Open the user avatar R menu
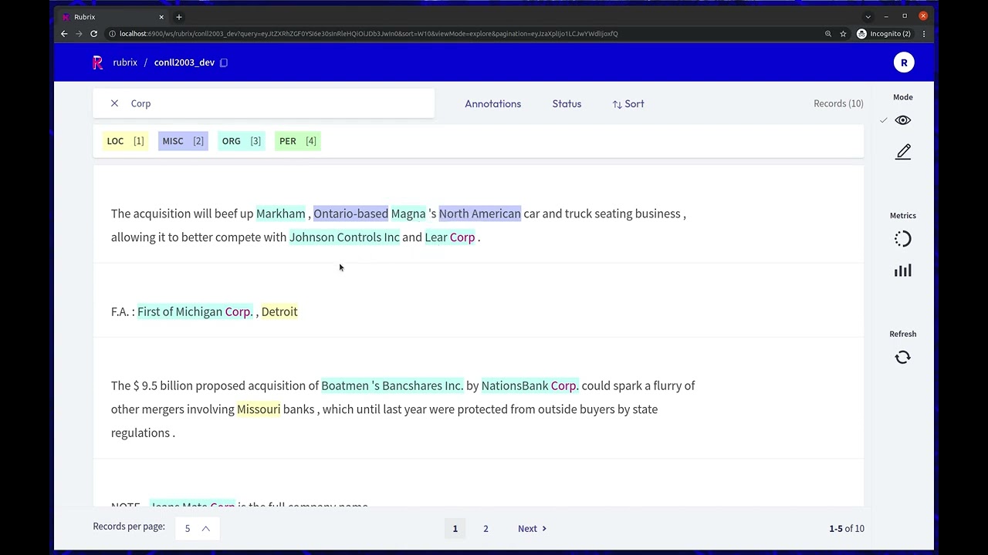The image size is (988, 555). 904,62
